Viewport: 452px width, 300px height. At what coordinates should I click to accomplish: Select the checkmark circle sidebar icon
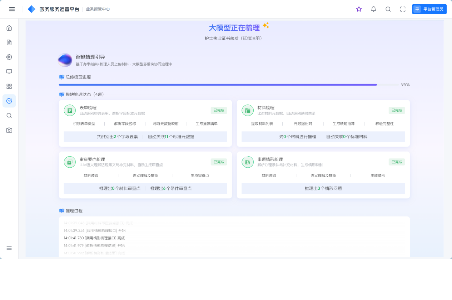[9, 101]
